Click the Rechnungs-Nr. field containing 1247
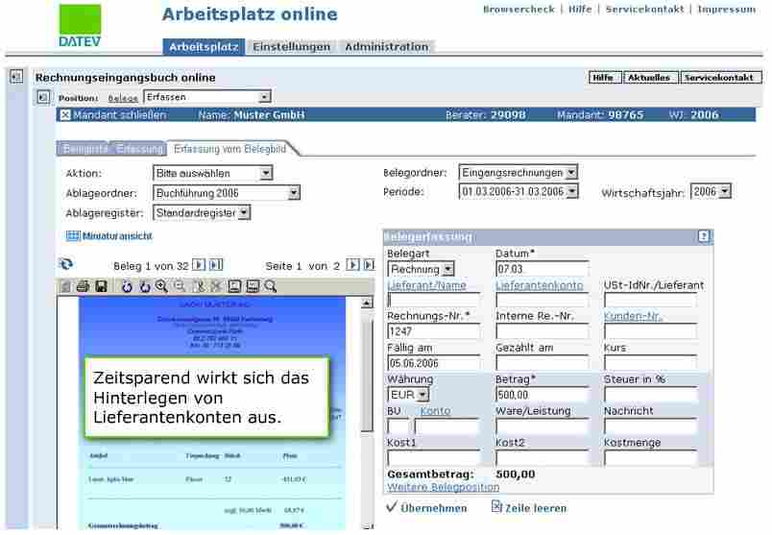The width and height of the screenshot is (772, 535). (x=434, y=331)
